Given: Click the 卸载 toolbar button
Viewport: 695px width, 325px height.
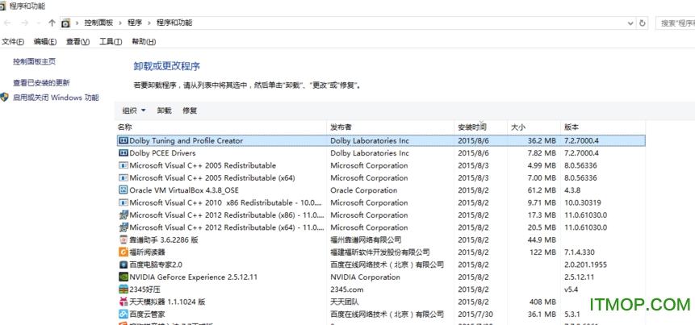Looking at the screenshot, I should pyautogui.click(x=165, y=110).
